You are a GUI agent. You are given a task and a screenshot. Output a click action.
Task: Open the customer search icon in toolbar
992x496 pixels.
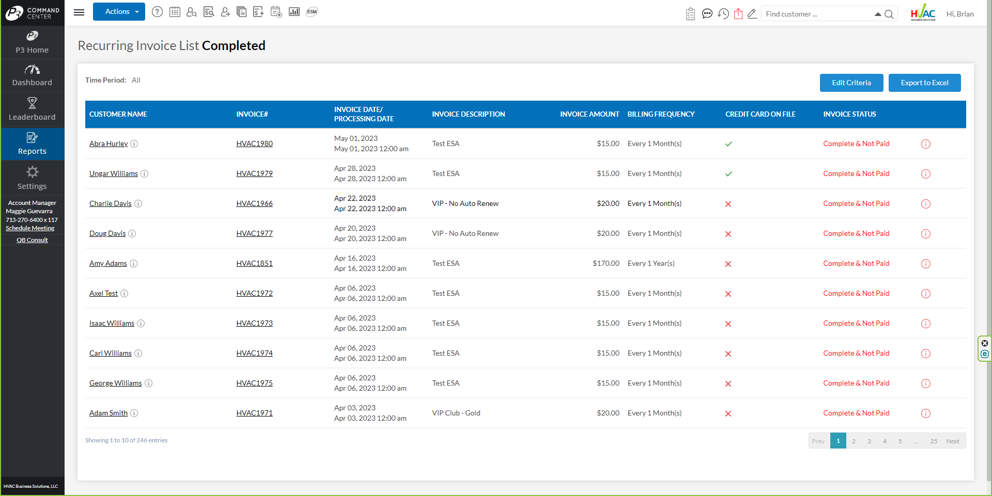pyautogui.click(x=192, y=11)
